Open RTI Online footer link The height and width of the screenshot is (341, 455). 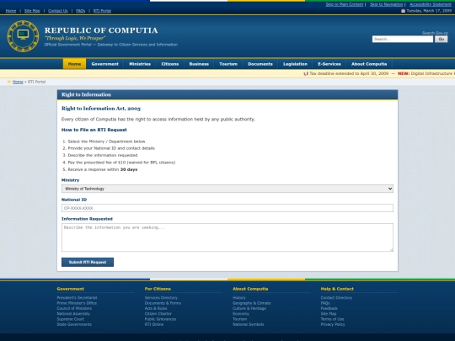click(154, 324)
